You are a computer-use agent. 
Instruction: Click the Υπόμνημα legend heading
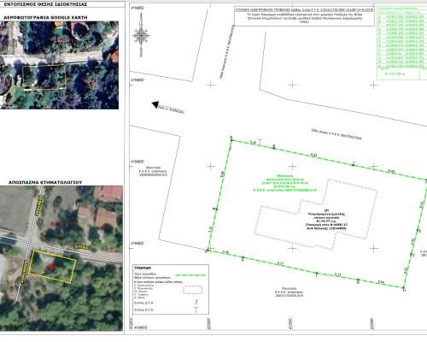143,268
